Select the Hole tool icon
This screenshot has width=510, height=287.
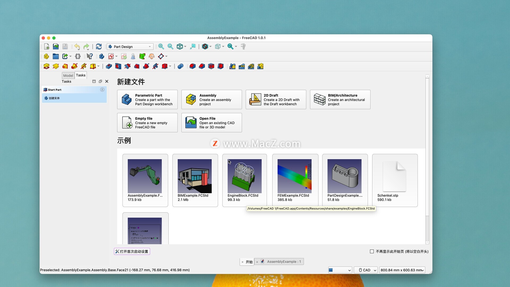click(x=118, y=66)
